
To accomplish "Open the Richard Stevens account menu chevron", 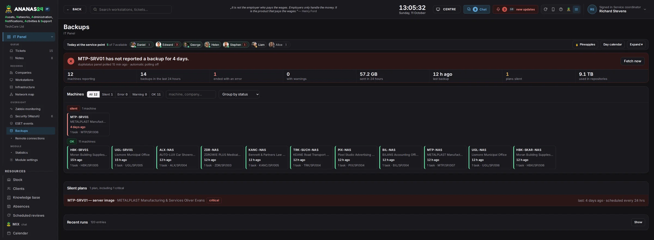I will point(645,9).
